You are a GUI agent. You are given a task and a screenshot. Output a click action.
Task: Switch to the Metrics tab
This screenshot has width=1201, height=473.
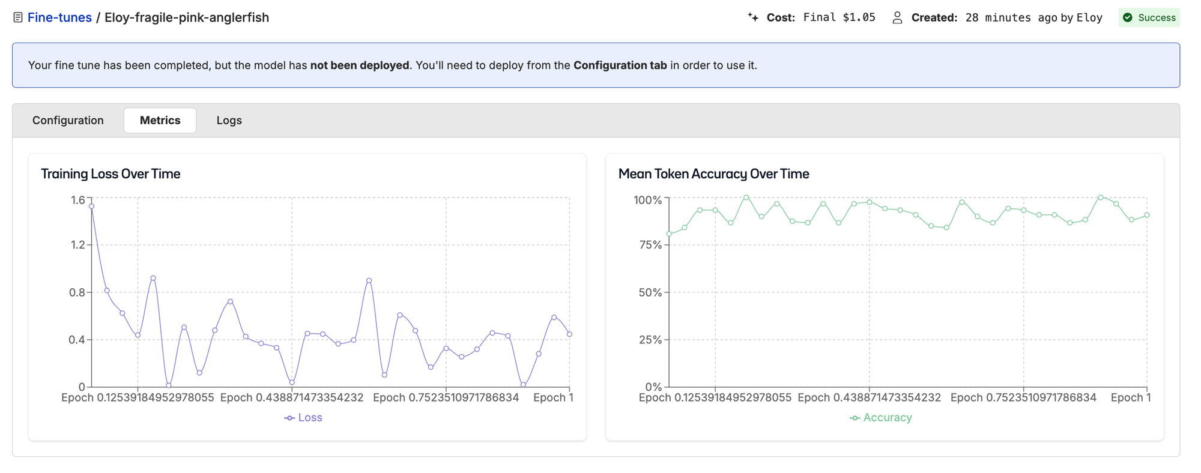160,120
